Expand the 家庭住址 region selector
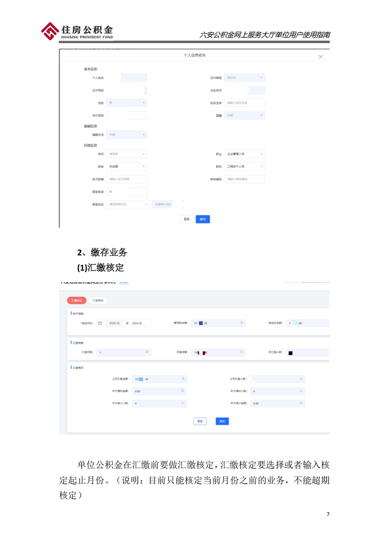The height and width of the screenshot is (550, 388). (x=128, y=204)
